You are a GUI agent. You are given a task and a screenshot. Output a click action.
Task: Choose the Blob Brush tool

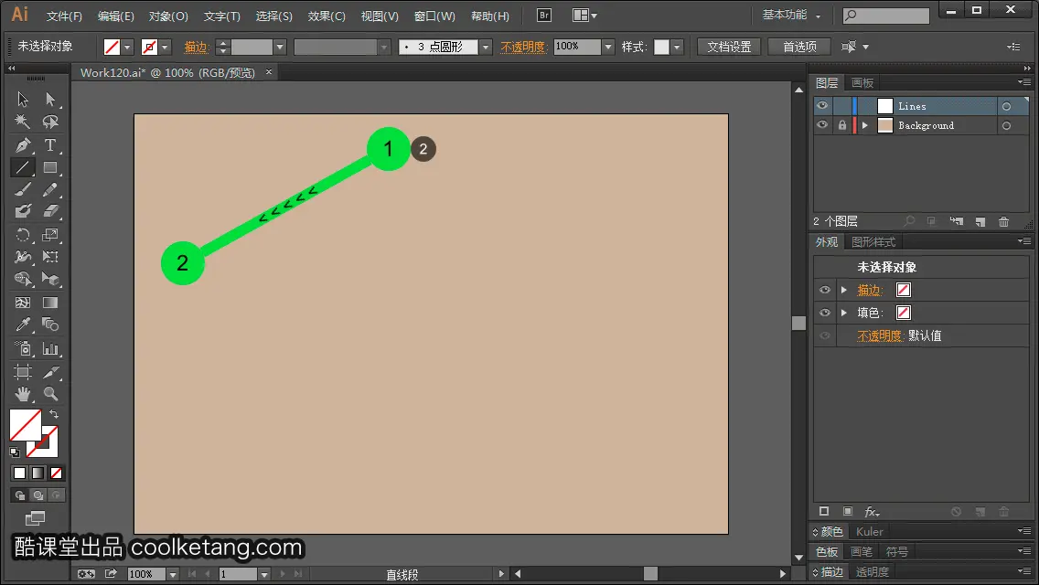(23, 211)
